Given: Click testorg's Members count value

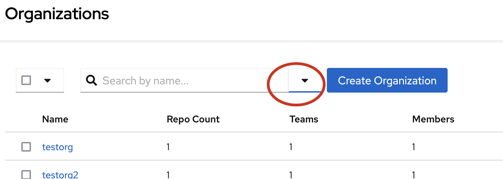Looking at the screenshot, I should (414, 147).
